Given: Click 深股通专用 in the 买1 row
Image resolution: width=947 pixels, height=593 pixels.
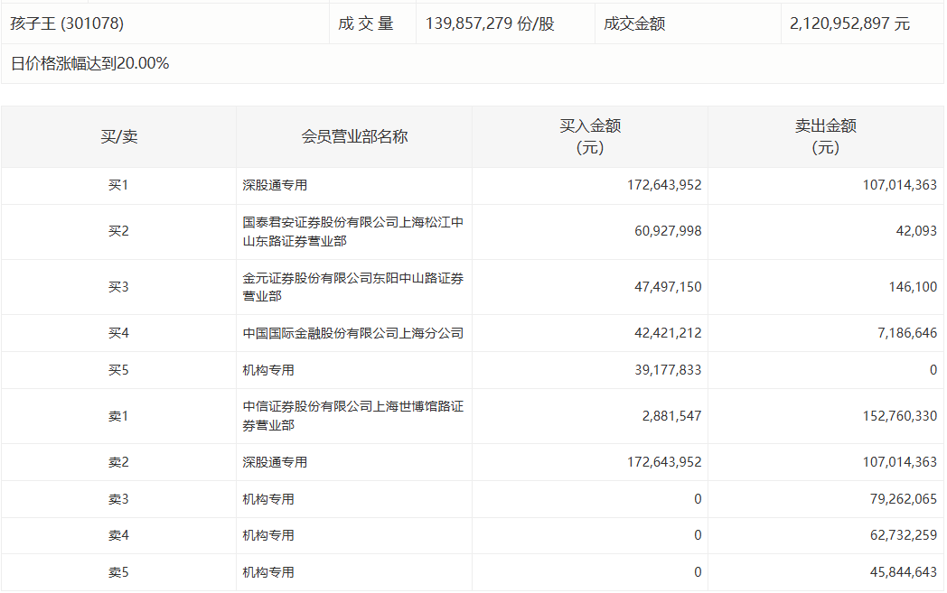Looking at the screenshot, I should 275,186.
